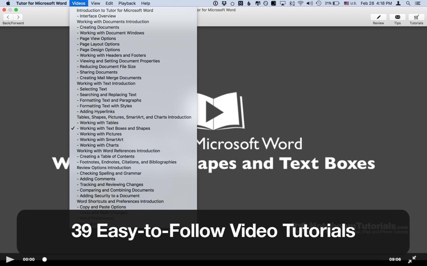Open the Time Machine menu bar icon
Image resolution: width=427 pixels, height=266 pixels.
(x=319, y=3)
